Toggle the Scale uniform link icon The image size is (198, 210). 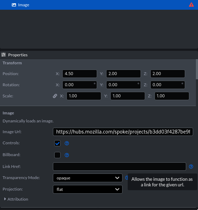tap(55, 96)
